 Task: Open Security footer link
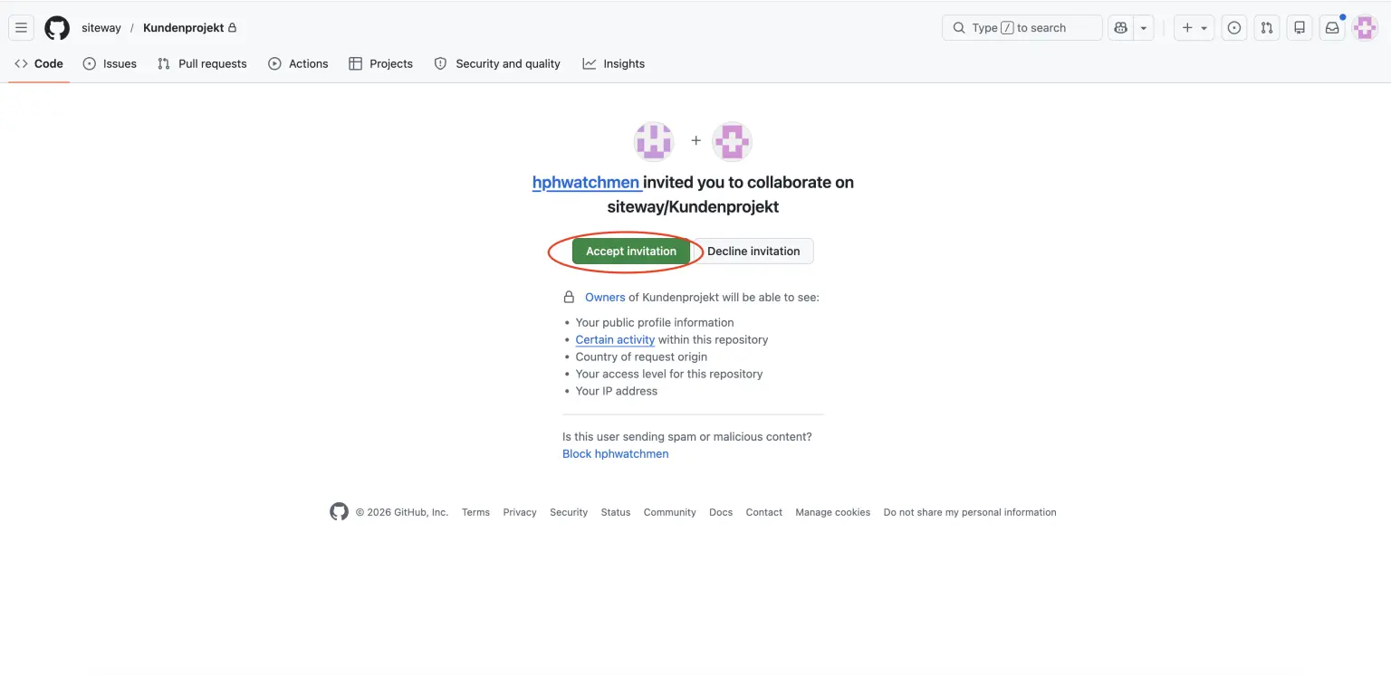569,512
